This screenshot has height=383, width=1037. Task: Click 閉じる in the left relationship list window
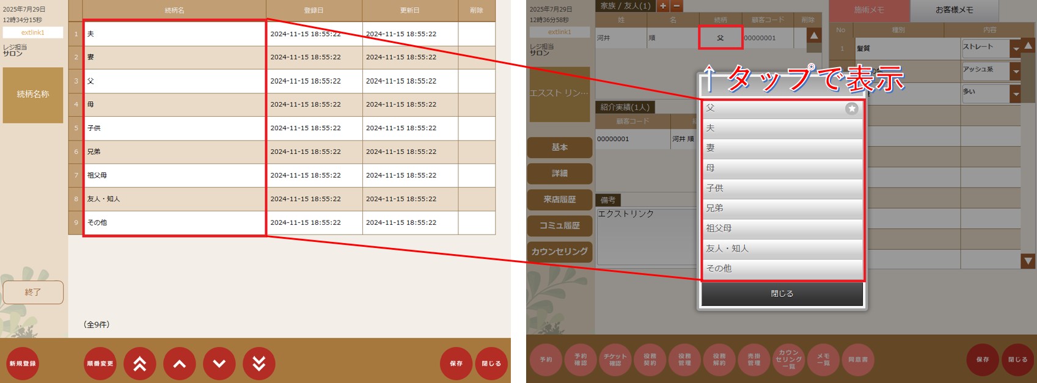click(491, 363)
